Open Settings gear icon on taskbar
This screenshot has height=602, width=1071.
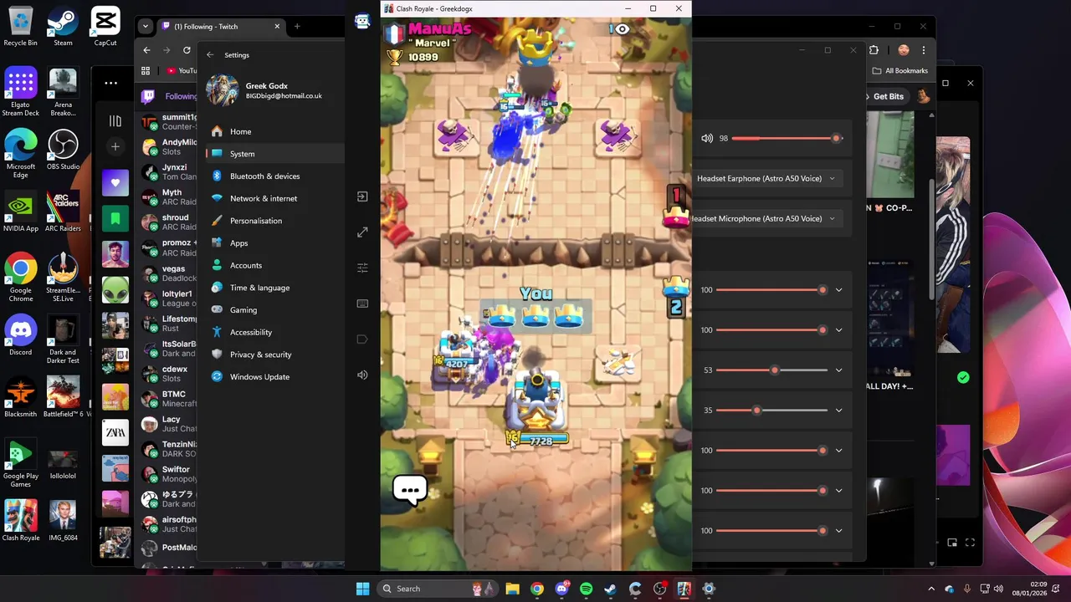[x=709, y=589]
